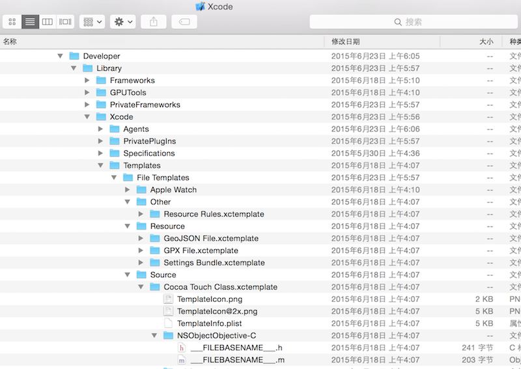The height and width of the screenshot is (369, 521).
Task: Expand the Specifications folder
Action: point(100,153)
